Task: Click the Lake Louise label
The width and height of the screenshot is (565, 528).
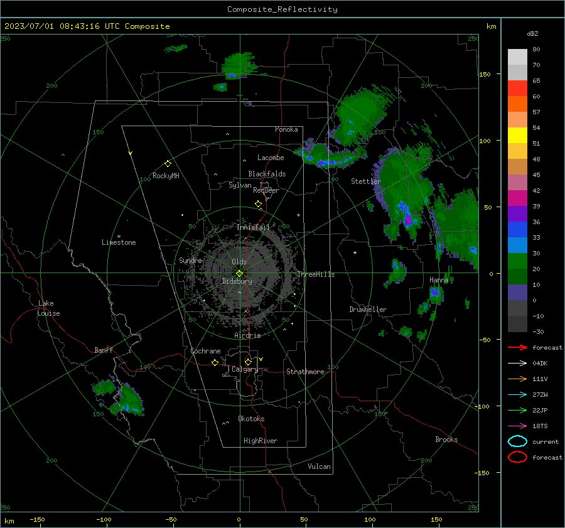Action: coord(48,308)
